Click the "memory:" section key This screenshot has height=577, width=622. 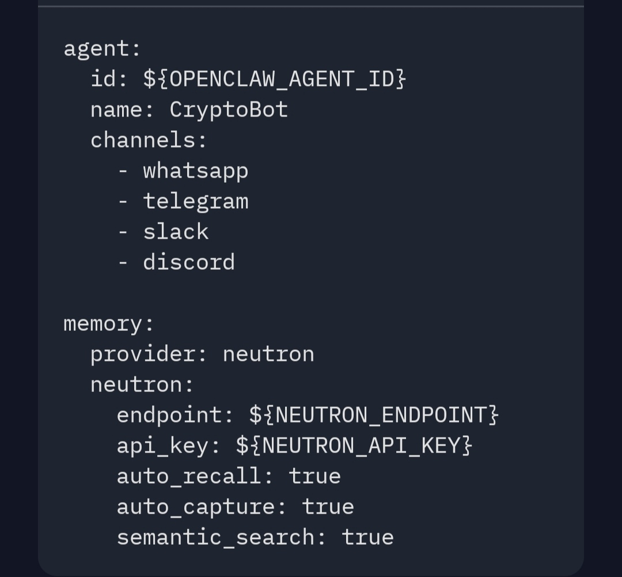point(109,323)
